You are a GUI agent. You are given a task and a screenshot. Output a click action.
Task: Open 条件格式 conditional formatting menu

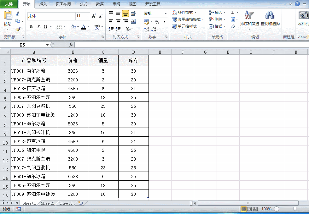184,12
